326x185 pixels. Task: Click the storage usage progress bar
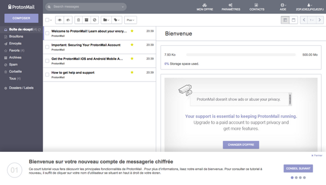click(x=241, y=55)
